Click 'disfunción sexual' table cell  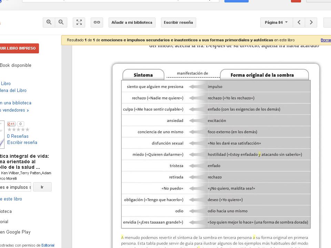click(168, 143)
